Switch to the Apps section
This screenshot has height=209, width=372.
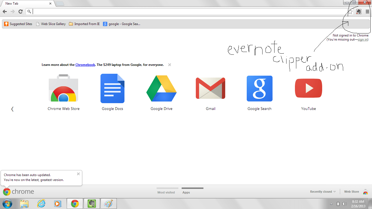coord(186,192)
